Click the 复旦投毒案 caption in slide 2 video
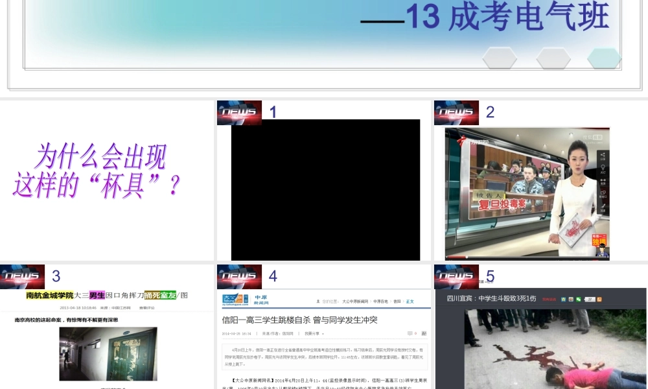The image size is (648, 389). coord(502,204)
